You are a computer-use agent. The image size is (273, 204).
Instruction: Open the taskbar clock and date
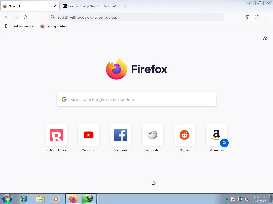tap(259, 199)
